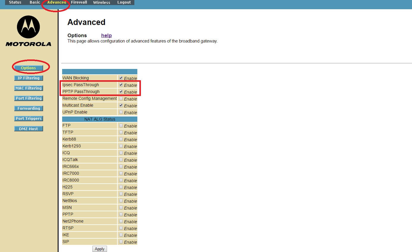
Task: Click the Multicast Enable label
Action: coord(78,105)
